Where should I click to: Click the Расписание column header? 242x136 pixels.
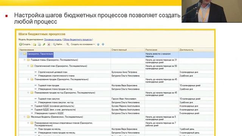(161, 50)
